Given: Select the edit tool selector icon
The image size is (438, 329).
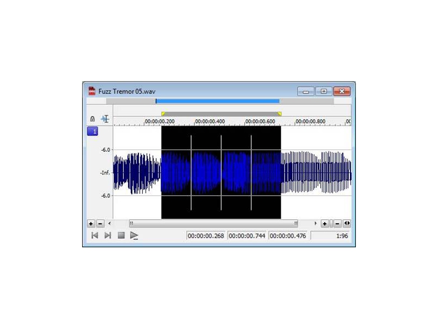Looking at the screenshot, I should [x=105, y=119].
